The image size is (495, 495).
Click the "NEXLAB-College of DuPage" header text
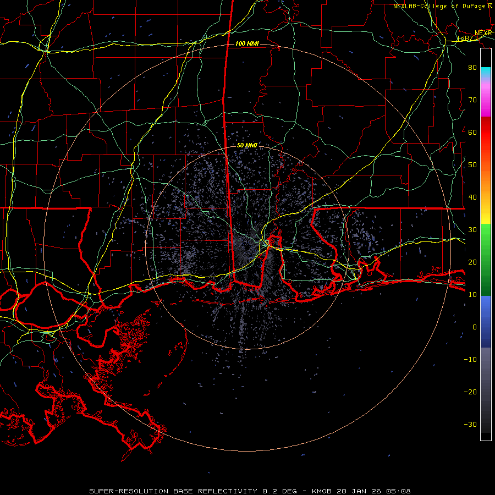coord(439,6)
